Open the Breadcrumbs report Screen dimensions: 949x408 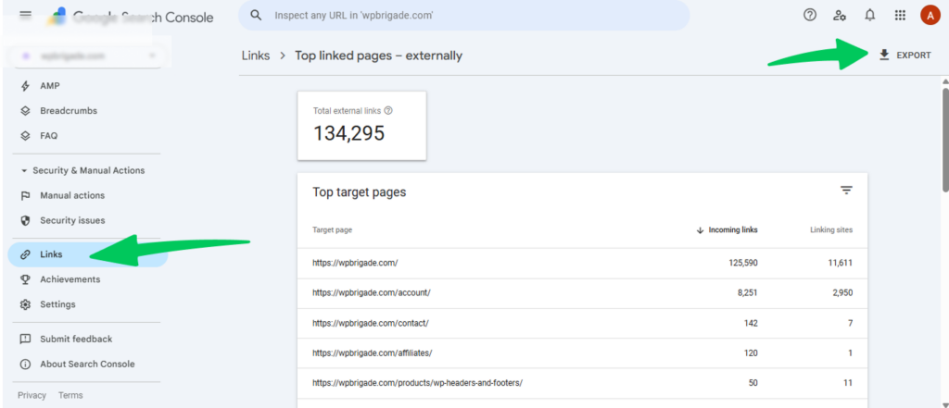click(x=69, y=111)
